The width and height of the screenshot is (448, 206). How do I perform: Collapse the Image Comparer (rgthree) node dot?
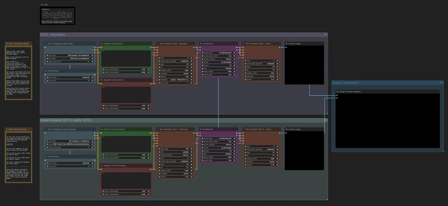point(337,92)
